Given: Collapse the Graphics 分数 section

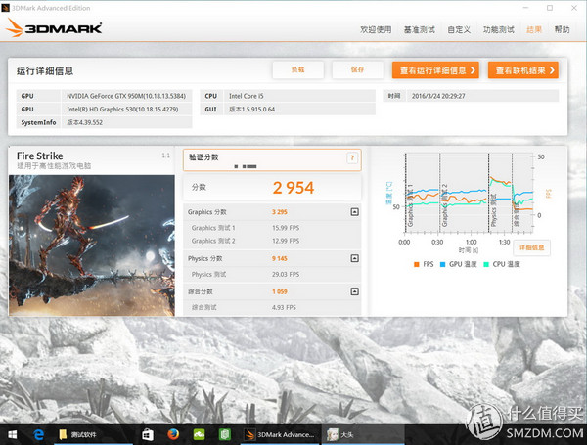Looking at the screenshot, I should (x=354, y=212).
